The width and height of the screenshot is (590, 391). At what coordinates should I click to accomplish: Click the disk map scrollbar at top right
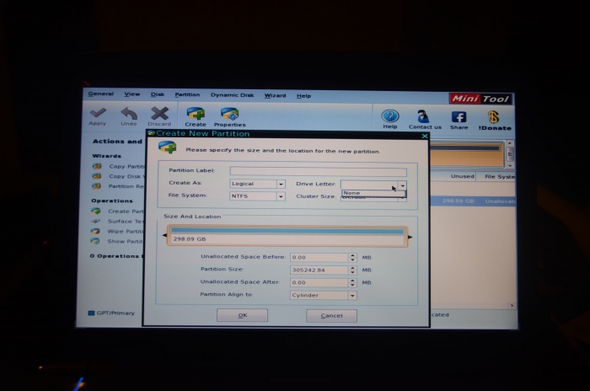point(509,154)
